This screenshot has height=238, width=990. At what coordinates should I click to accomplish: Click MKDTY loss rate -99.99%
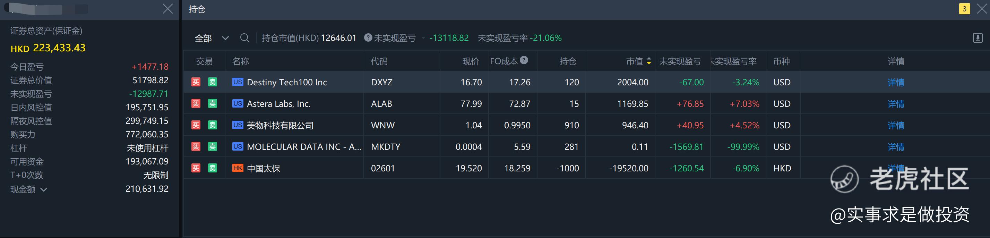743,147
